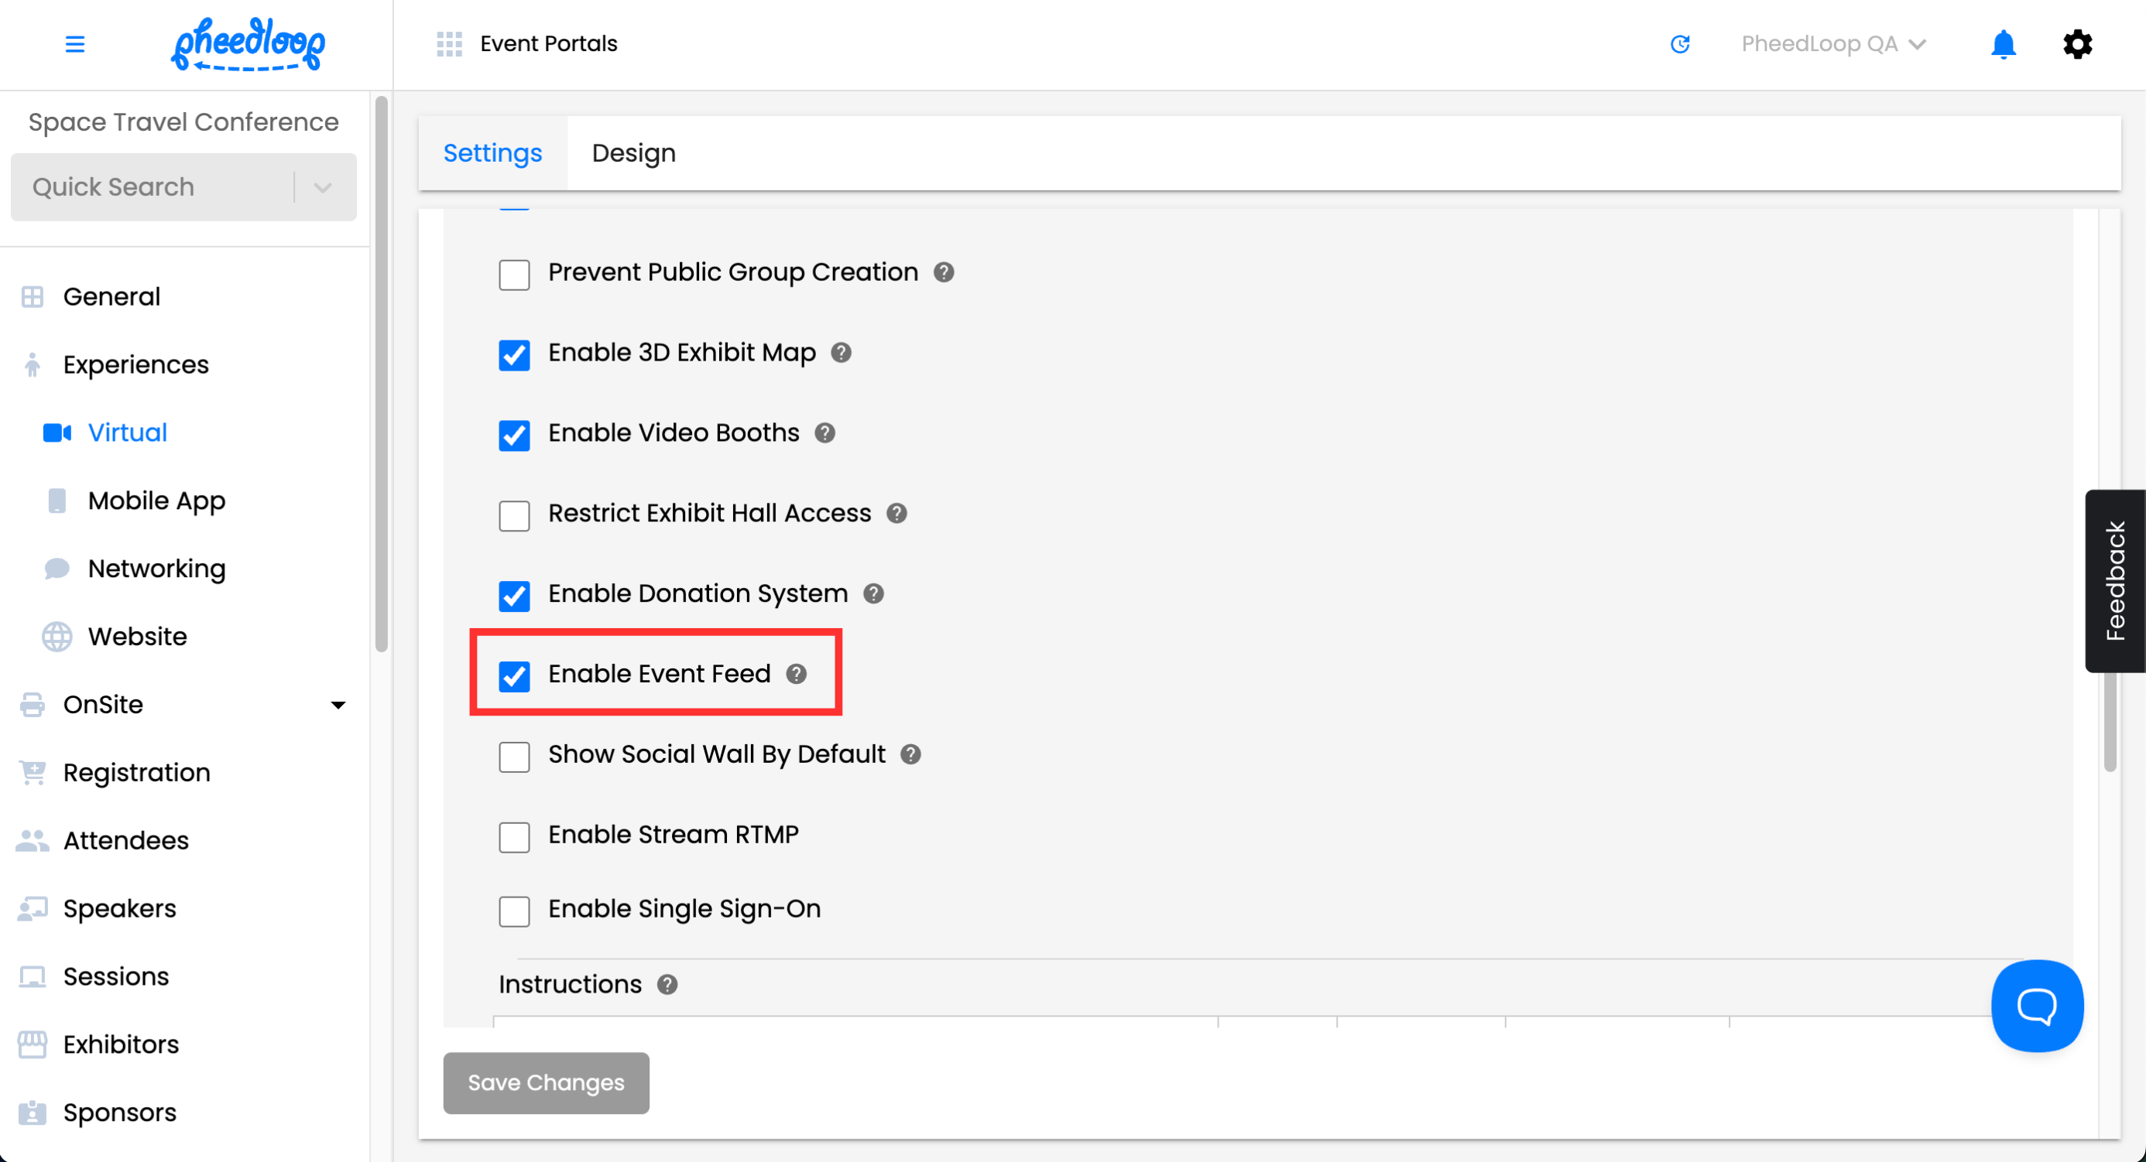
Task: Click the sidebar vertical scrollbar
Action: 382,374
